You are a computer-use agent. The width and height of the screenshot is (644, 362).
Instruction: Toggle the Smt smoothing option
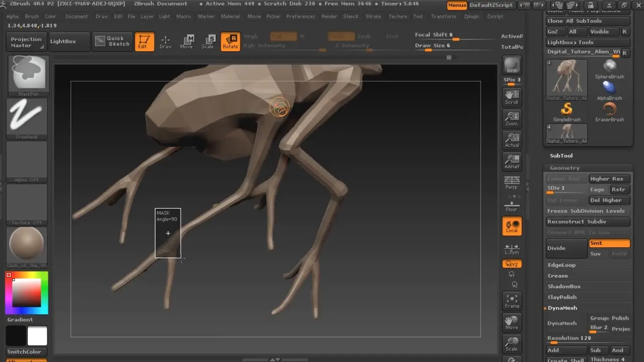(x=609, y=243)
